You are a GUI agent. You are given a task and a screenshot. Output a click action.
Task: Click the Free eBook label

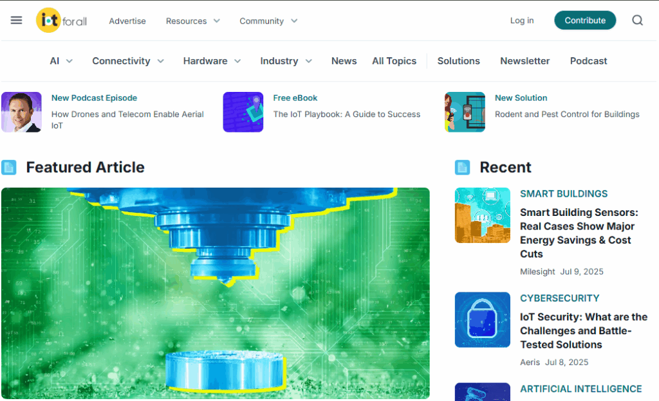pyautogui.click(x=295, y=98)
